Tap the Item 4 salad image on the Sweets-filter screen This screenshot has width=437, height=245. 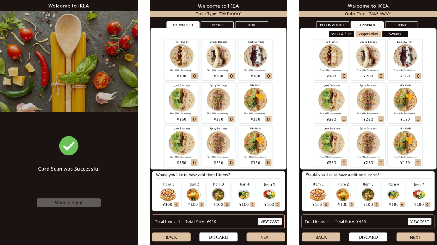pos(393,194)
